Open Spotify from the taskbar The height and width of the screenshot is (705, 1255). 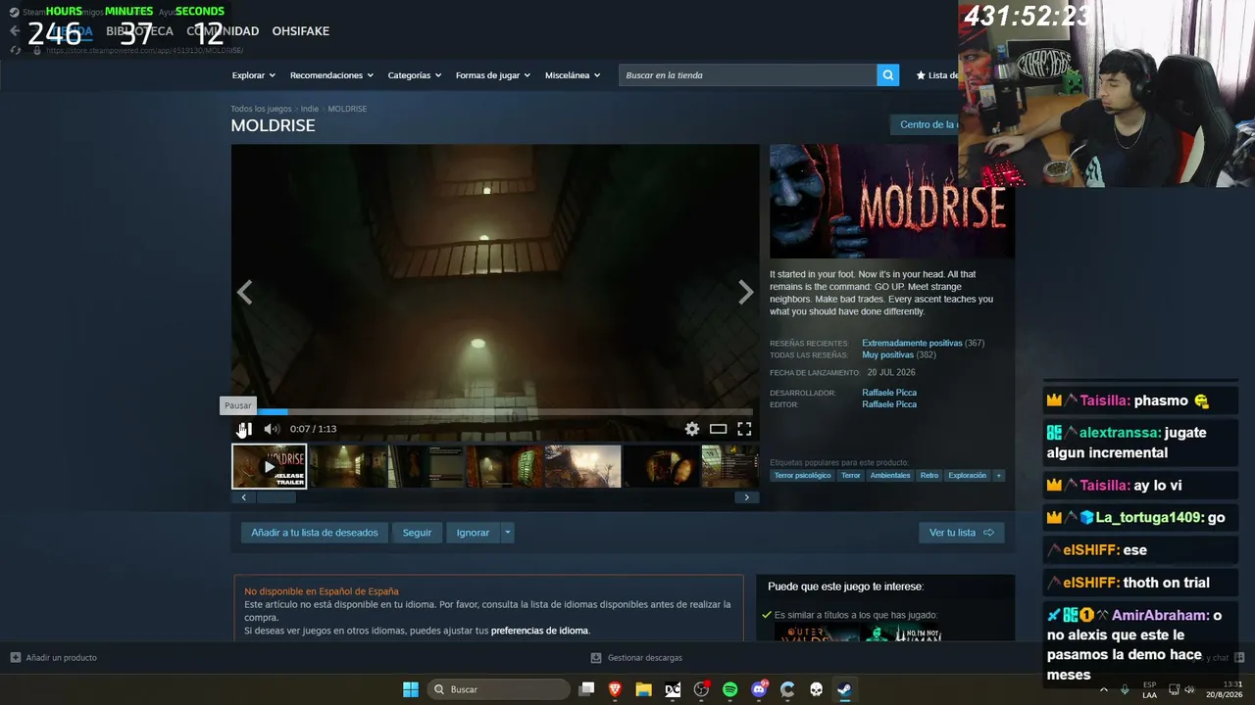pyautogui.click(x=730, y=689)
